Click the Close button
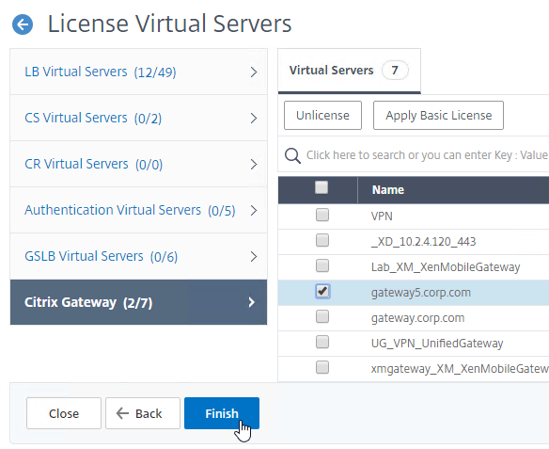This screenshot has width=549, height=449. (x=64, y=413)
